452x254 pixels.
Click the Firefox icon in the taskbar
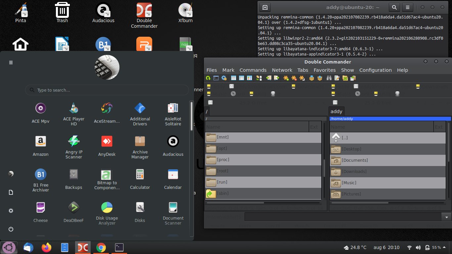47,247
